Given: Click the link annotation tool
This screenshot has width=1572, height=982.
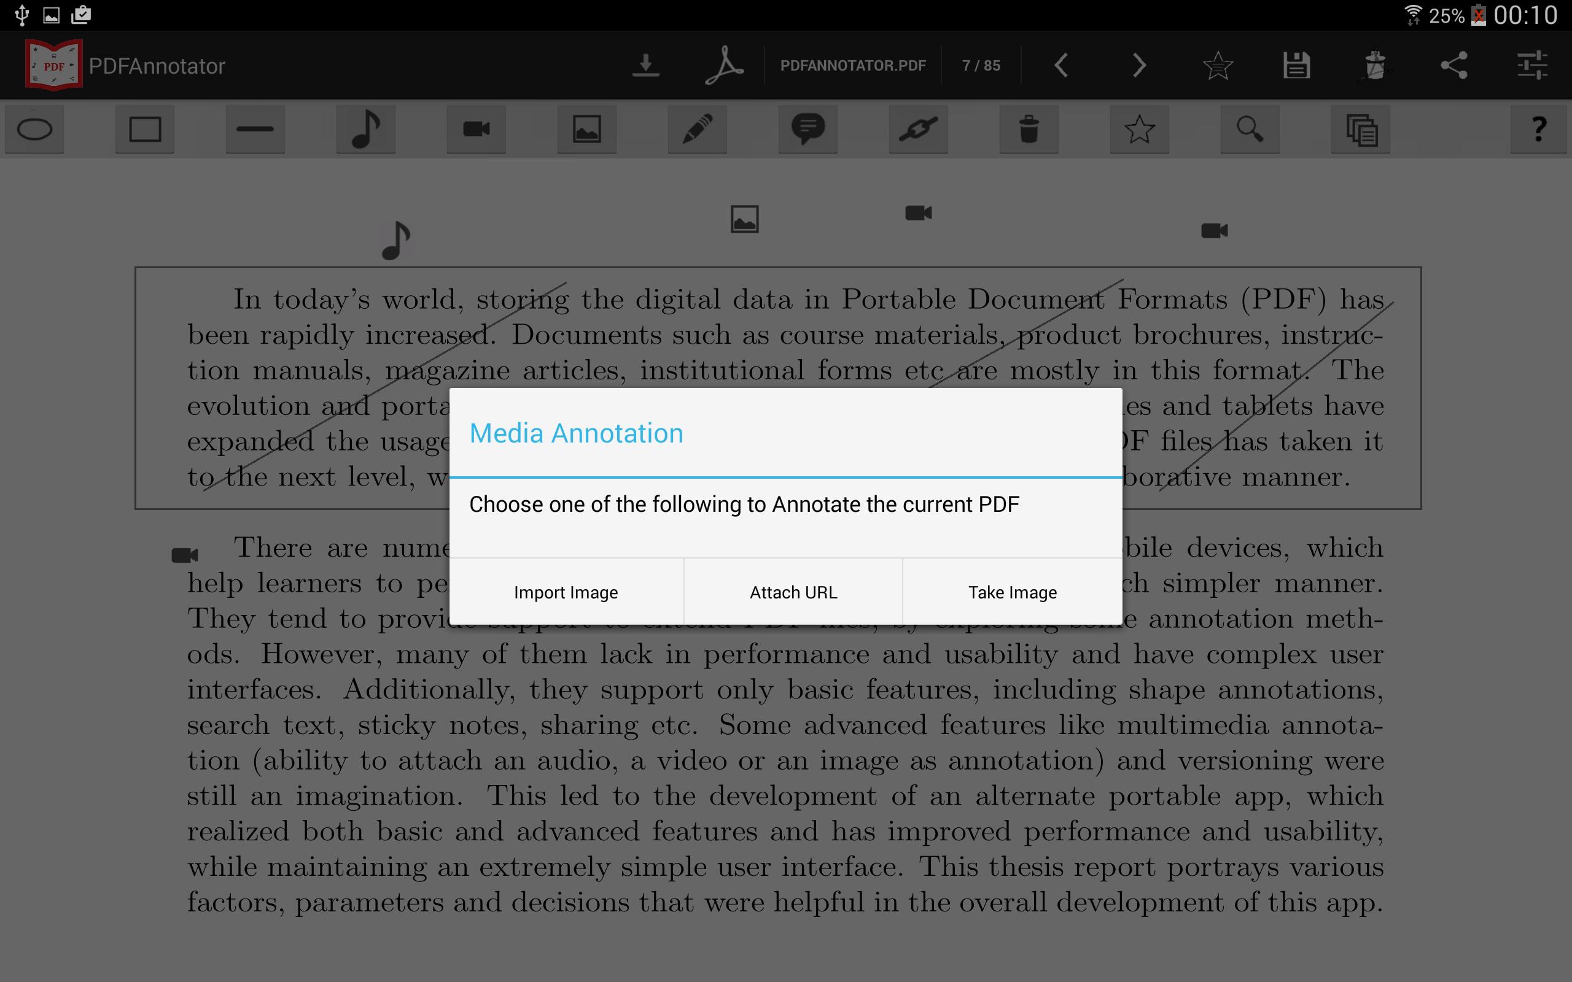Looking at the screenshot, I should 918,130.
